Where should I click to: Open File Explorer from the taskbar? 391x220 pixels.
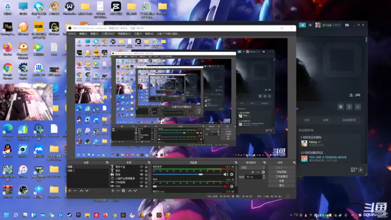87,215
